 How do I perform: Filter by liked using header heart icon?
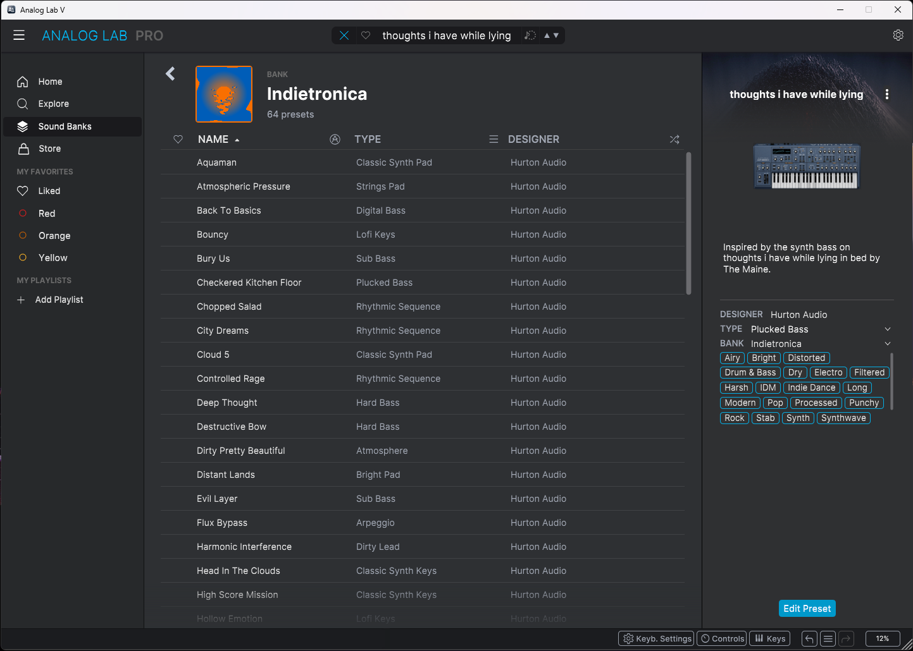click(178, 139)
